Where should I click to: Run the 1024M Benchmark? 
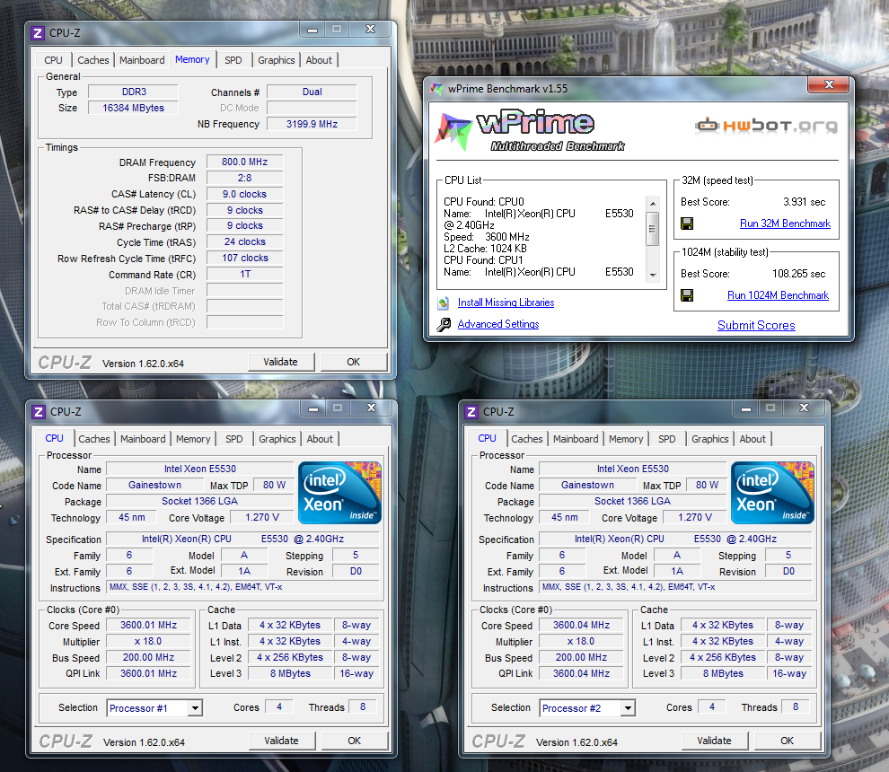778,295
